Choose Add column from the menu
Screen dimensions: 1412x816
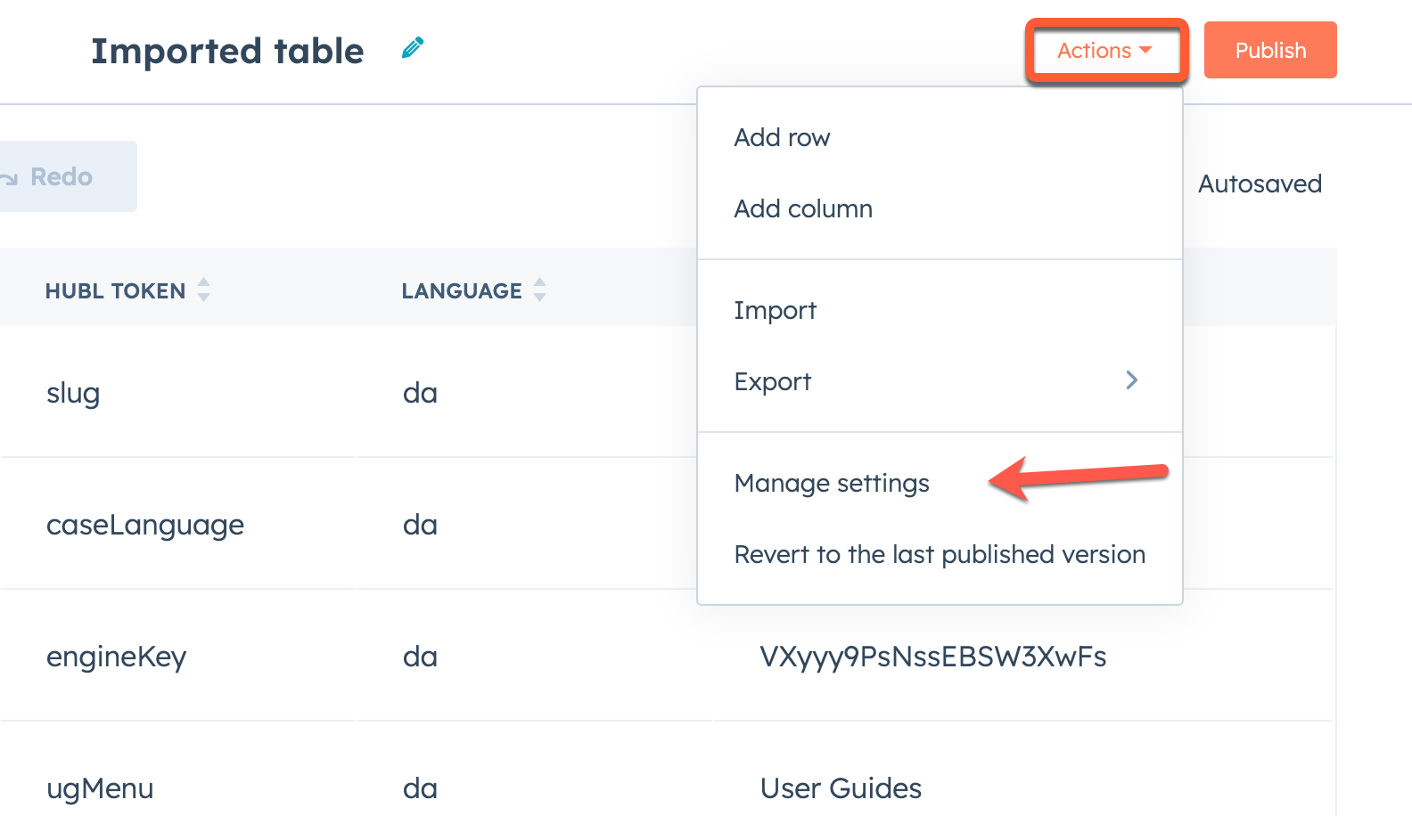point(940,208)
